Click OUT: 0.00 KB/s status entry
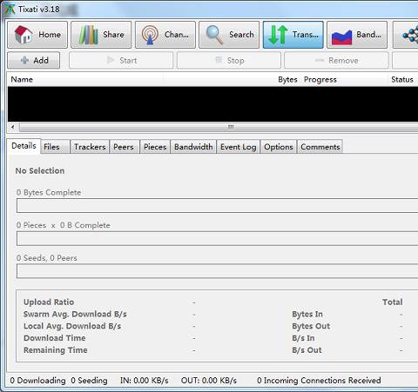418x392 pixels. (209, 380)
